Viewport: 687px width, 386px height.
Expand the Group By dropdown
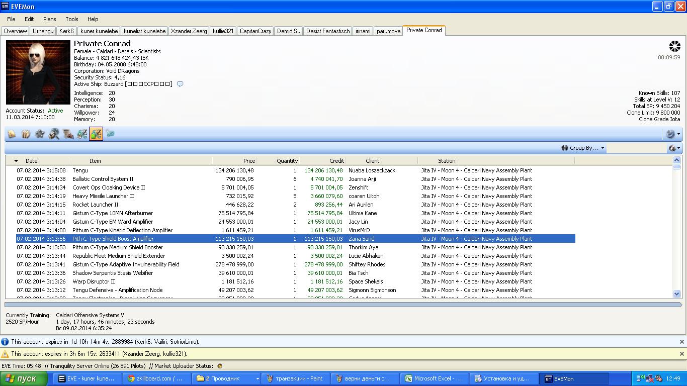click(583, 148)
